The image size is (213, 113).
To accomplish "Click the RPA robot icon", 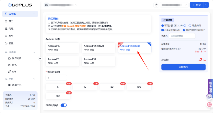I will [9, 65].
